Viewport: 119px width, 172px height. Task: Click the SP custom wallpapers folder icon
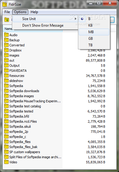click(x=6, y=152)
